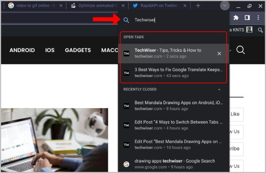266x173 pixels.
Task: Click the Like button on the page
Action: (x=236, y=114)
